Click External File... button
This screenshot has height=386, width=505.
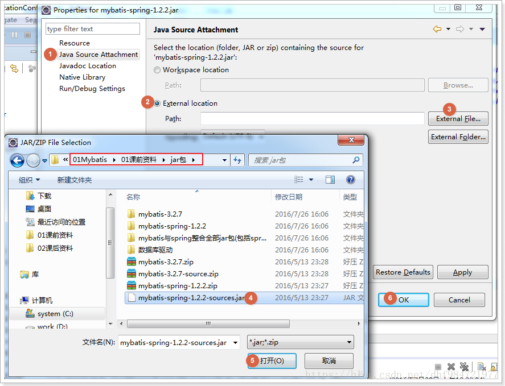458,119
